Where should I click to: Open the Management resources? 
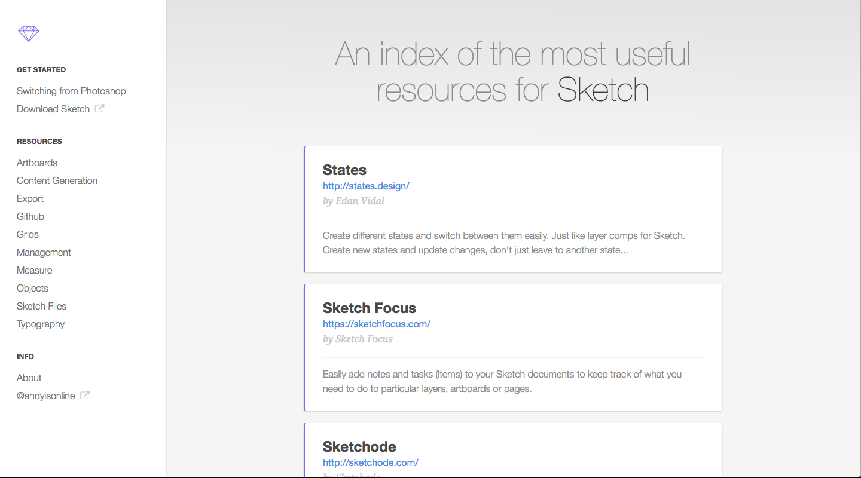tap(44, 252)
